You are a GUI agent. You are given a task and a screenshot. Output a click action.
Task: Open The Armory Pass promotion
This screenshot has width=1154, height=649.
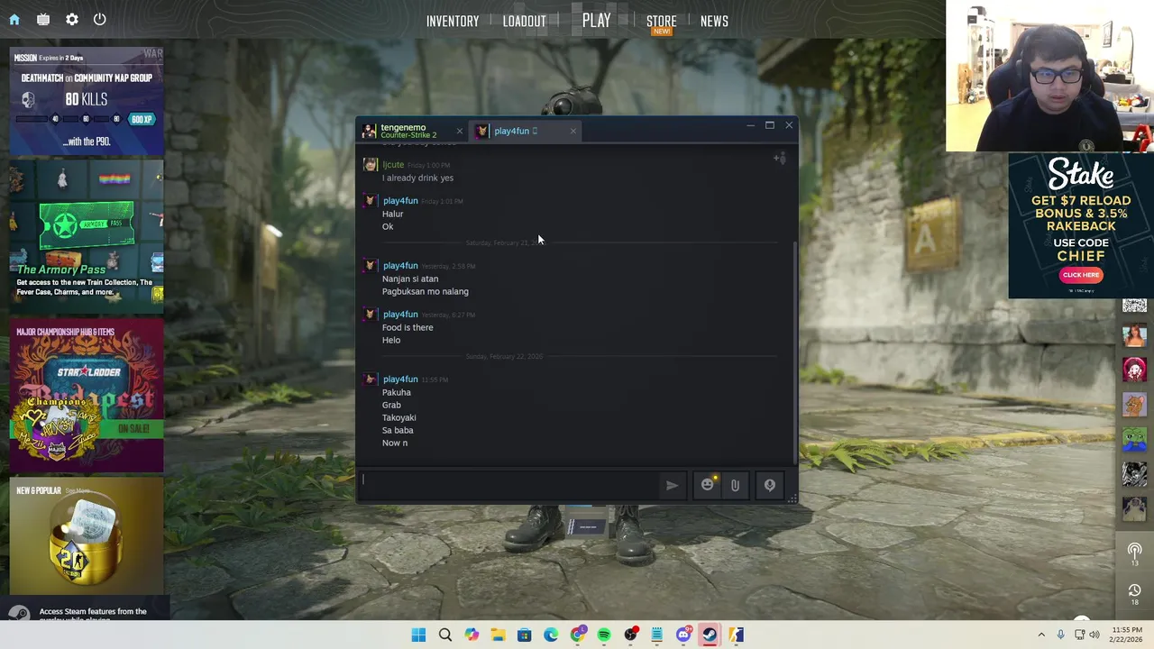click(87, 236)
